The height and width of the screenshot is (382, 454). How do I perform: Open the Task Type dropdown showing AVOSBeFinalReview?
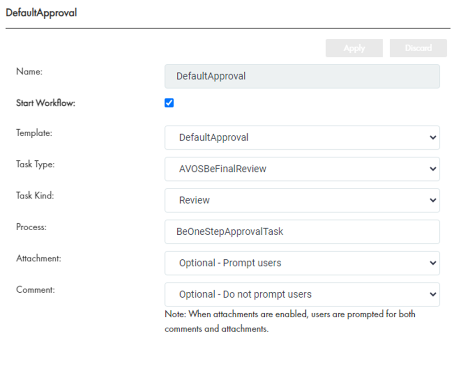tap(302, 169)
